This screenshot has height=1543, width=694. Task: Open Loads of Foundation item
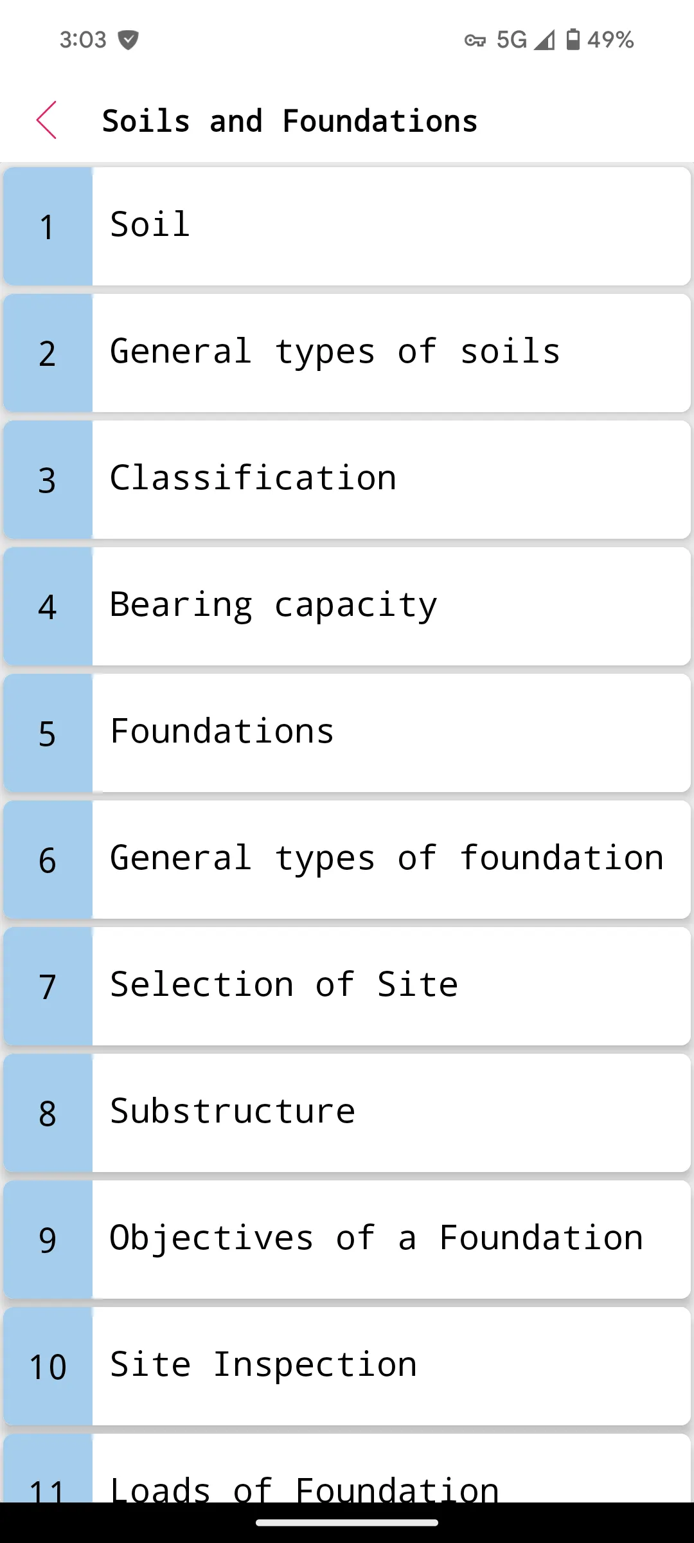click(x=347, y=1468)
